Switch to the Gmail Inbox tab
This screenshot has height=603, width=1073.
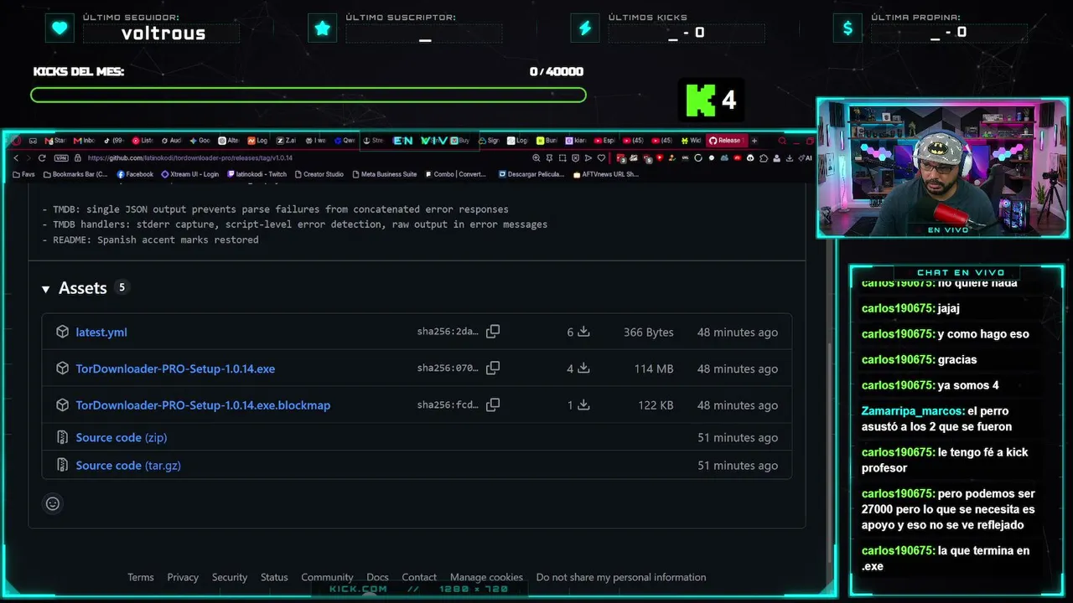(x=84, y=141)
